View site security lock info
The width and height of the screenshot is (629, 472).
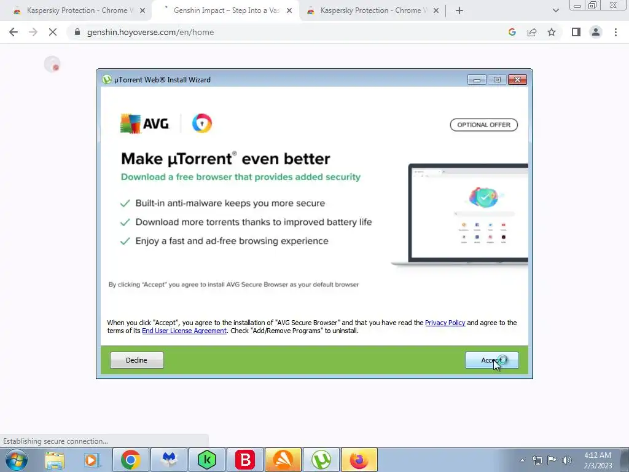coord(77,32)
